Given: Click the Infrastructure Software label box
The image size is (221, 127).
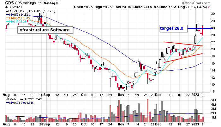Looking at the screenshot, I should (x=45, y=30).
